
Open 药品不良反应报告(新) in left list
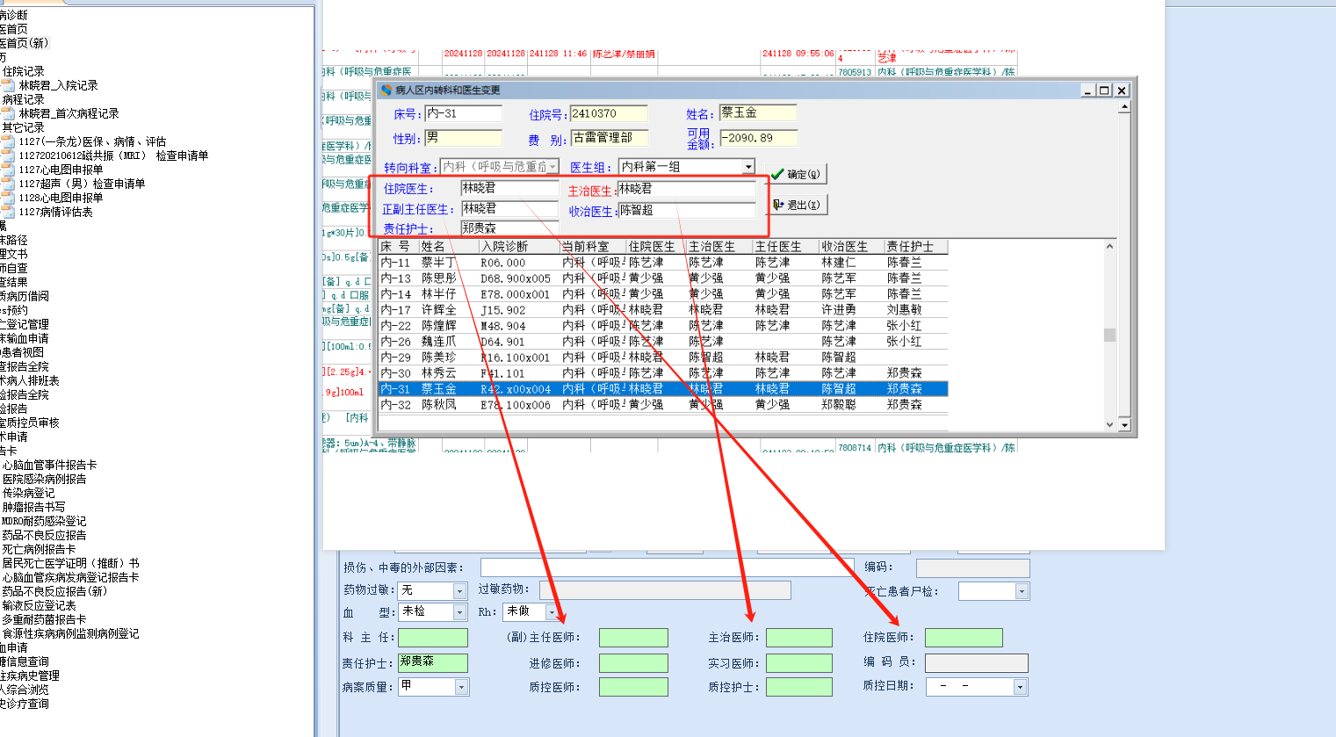[54, 591]
